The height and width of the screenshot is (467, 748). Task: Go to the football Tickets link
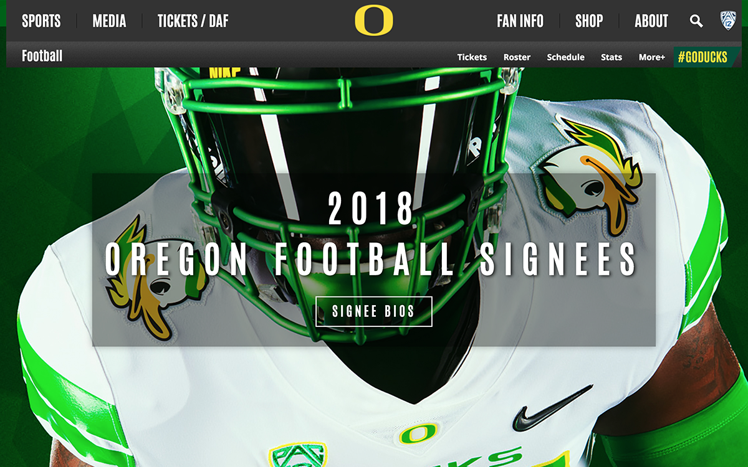(472, 57)
